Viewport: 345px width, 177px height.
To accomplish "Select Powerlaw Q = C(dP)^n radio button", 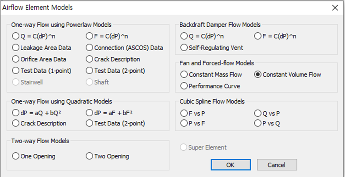I will (15, 36).
